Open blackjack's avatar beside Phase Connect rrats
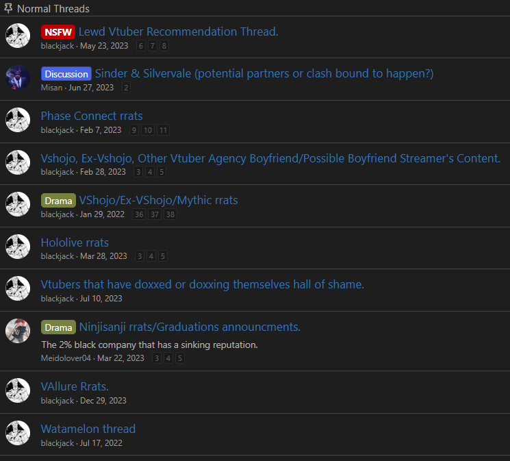Image resolution: width=510 pixels, height=461 pixels. tap(18, 120)
